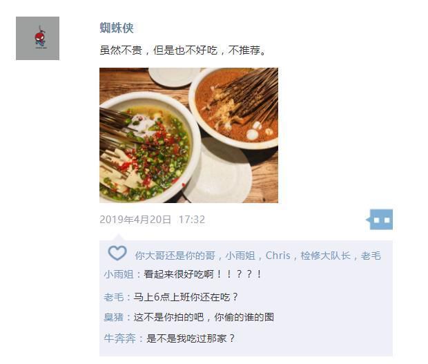Click commenter name 老毛

point(113,297)
